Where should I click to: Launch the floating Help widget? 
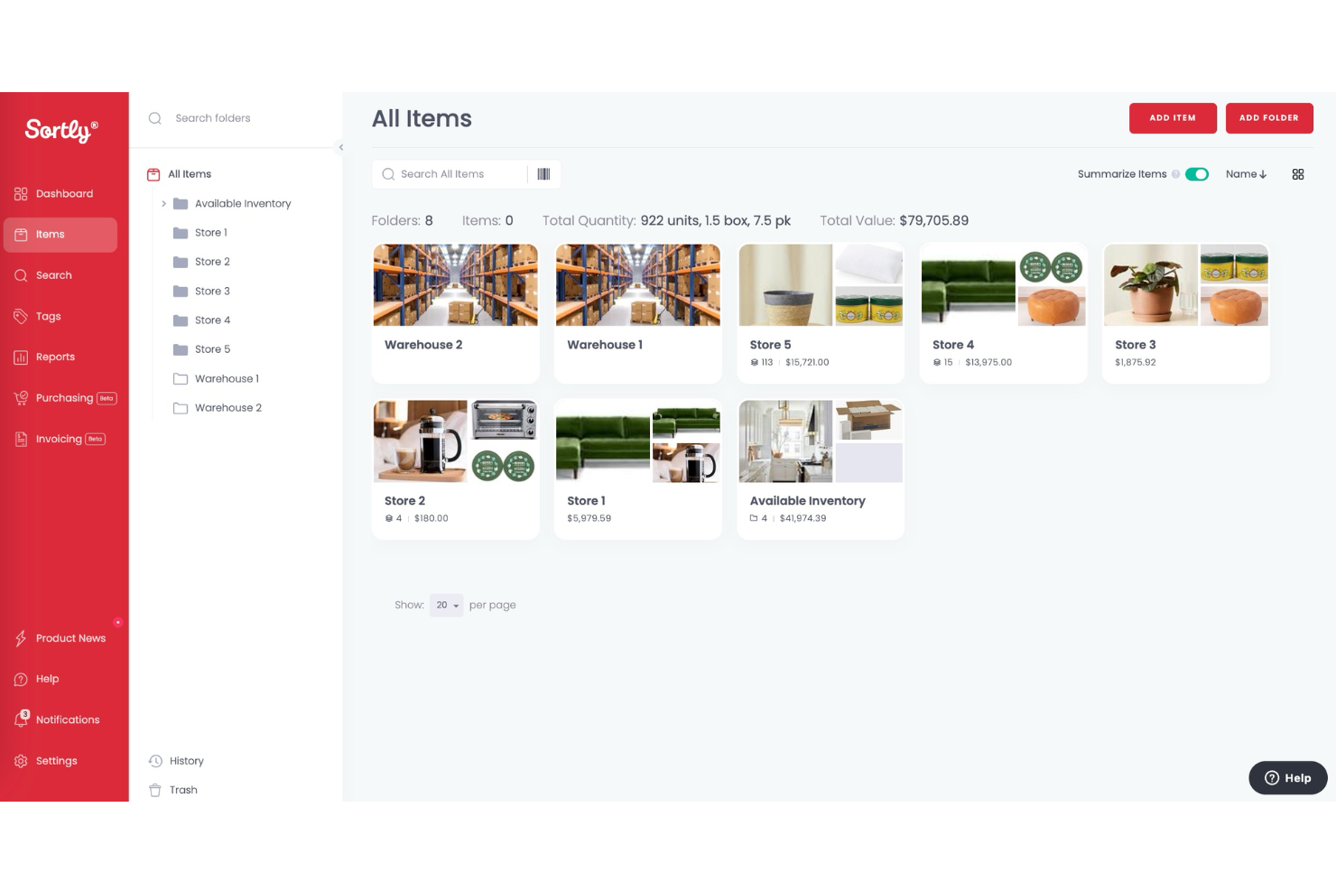click(x=1287, y=777)
